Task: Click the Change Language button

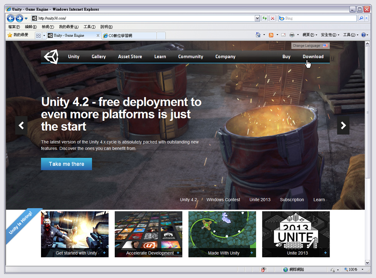Action: 310,46
